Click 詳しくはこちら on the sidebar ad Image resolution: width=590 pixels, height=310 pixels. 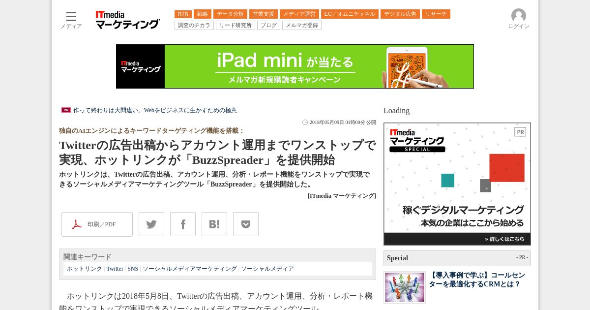pyautogui.click(x=504, y=239)
